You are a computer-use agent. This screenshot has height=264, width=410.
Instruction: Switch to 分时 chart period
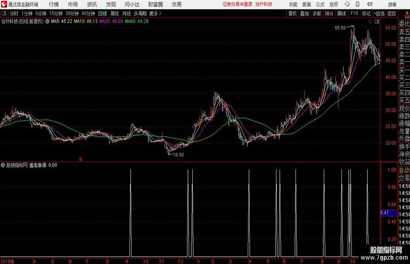click(14, 13)
